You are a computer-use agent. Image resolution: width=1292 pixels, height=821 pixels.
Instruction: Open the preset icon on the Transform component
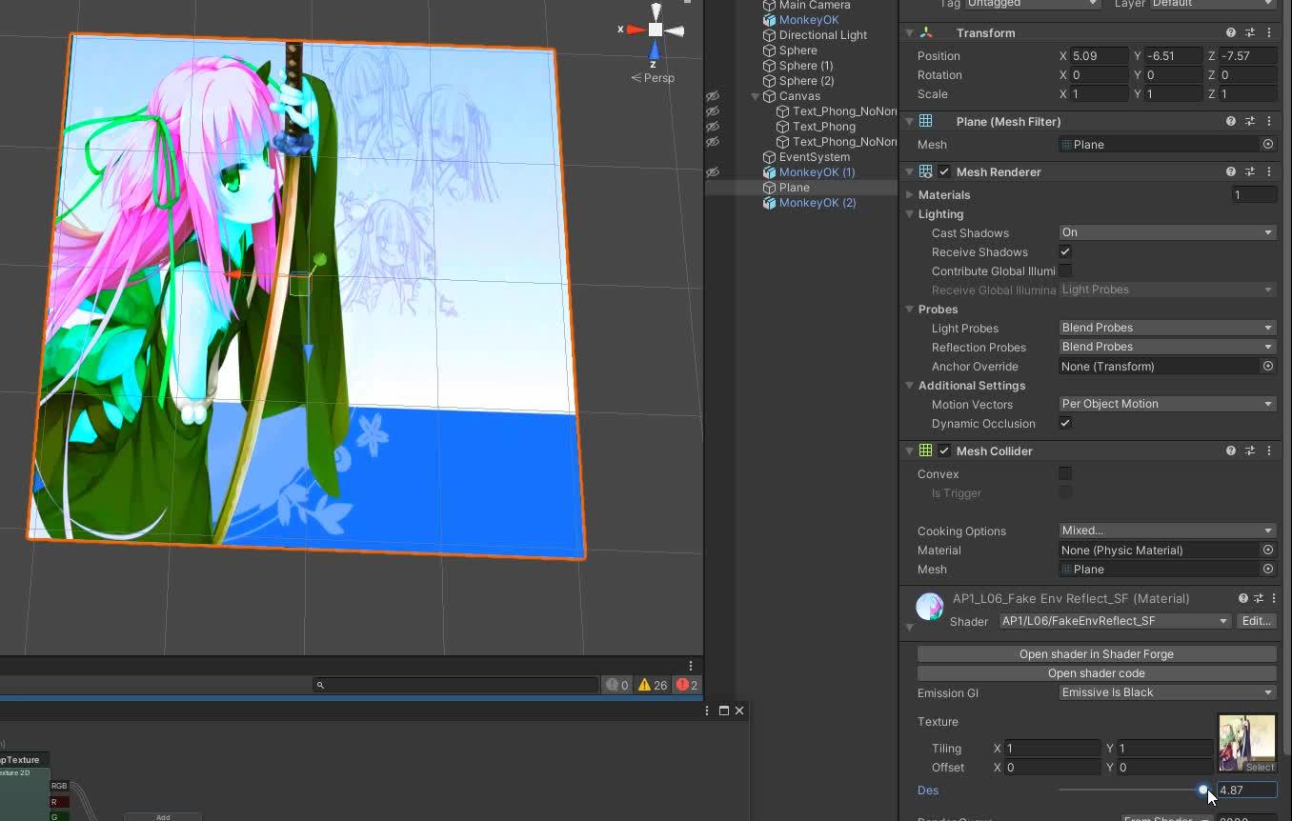coord(1250,31)
